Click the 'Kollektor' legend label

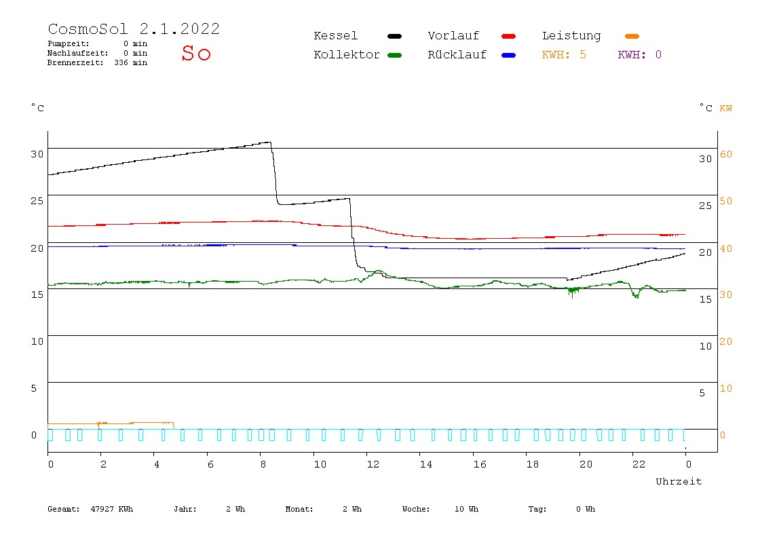pyautogui.click(x=347, y=55)
